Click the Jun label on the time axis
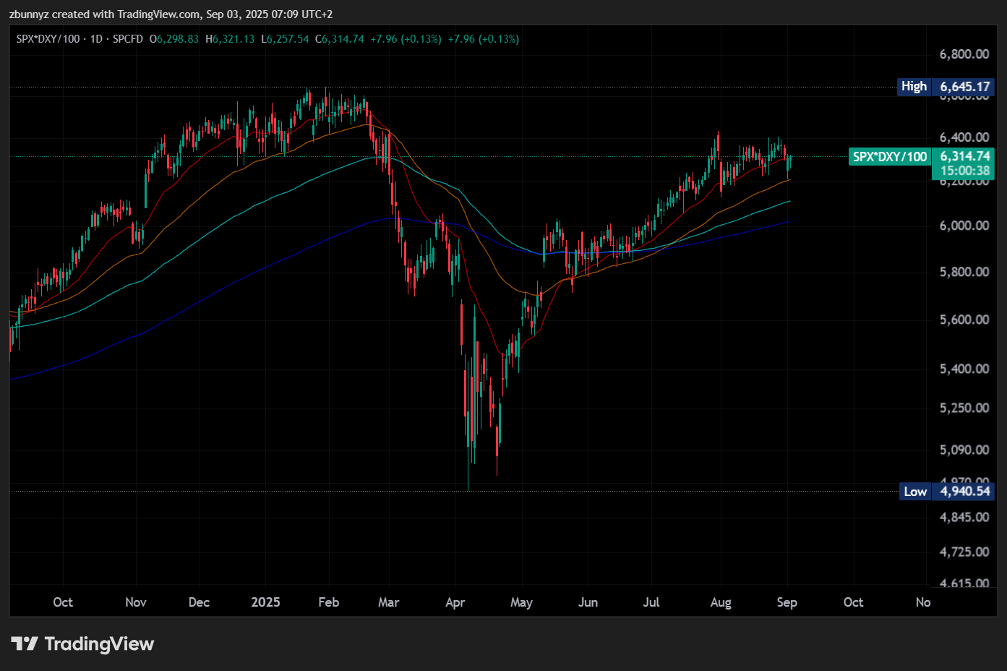Screen dimensions: 1007x671 (588, 602)
